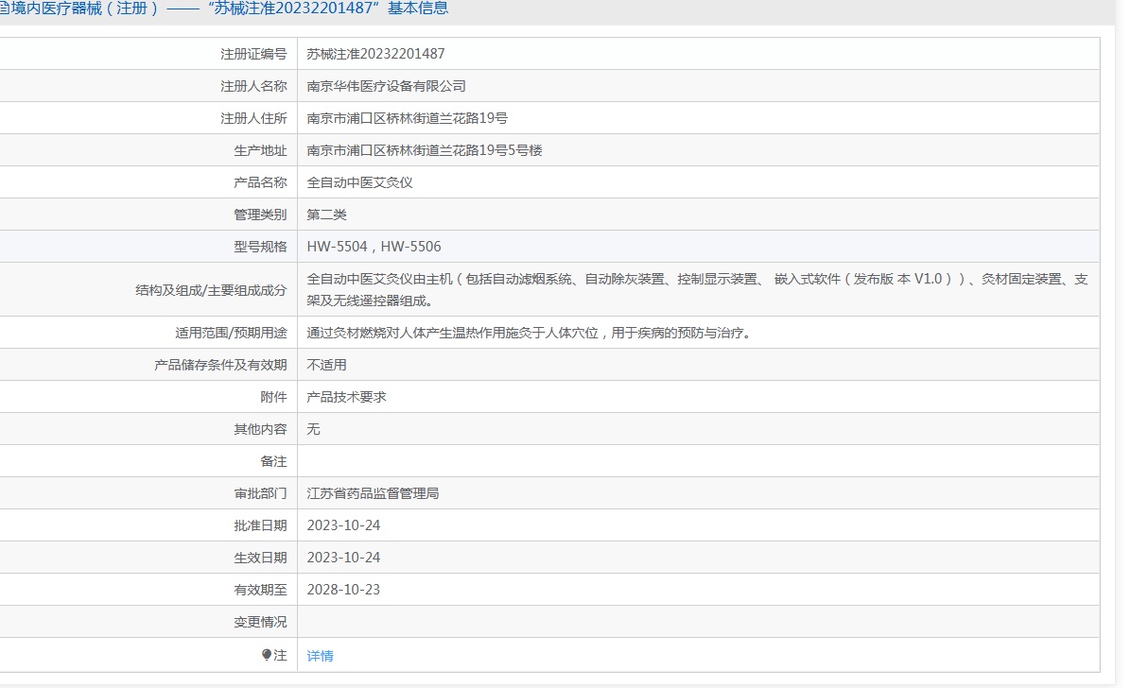Viewport: 1131px width, 688px height.
Task: Click the 审批部门 label
Action: coord(260,493)
